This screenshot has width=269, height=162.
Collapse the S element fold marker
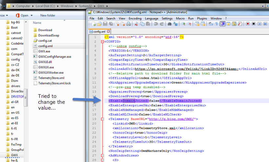point(102,160)
